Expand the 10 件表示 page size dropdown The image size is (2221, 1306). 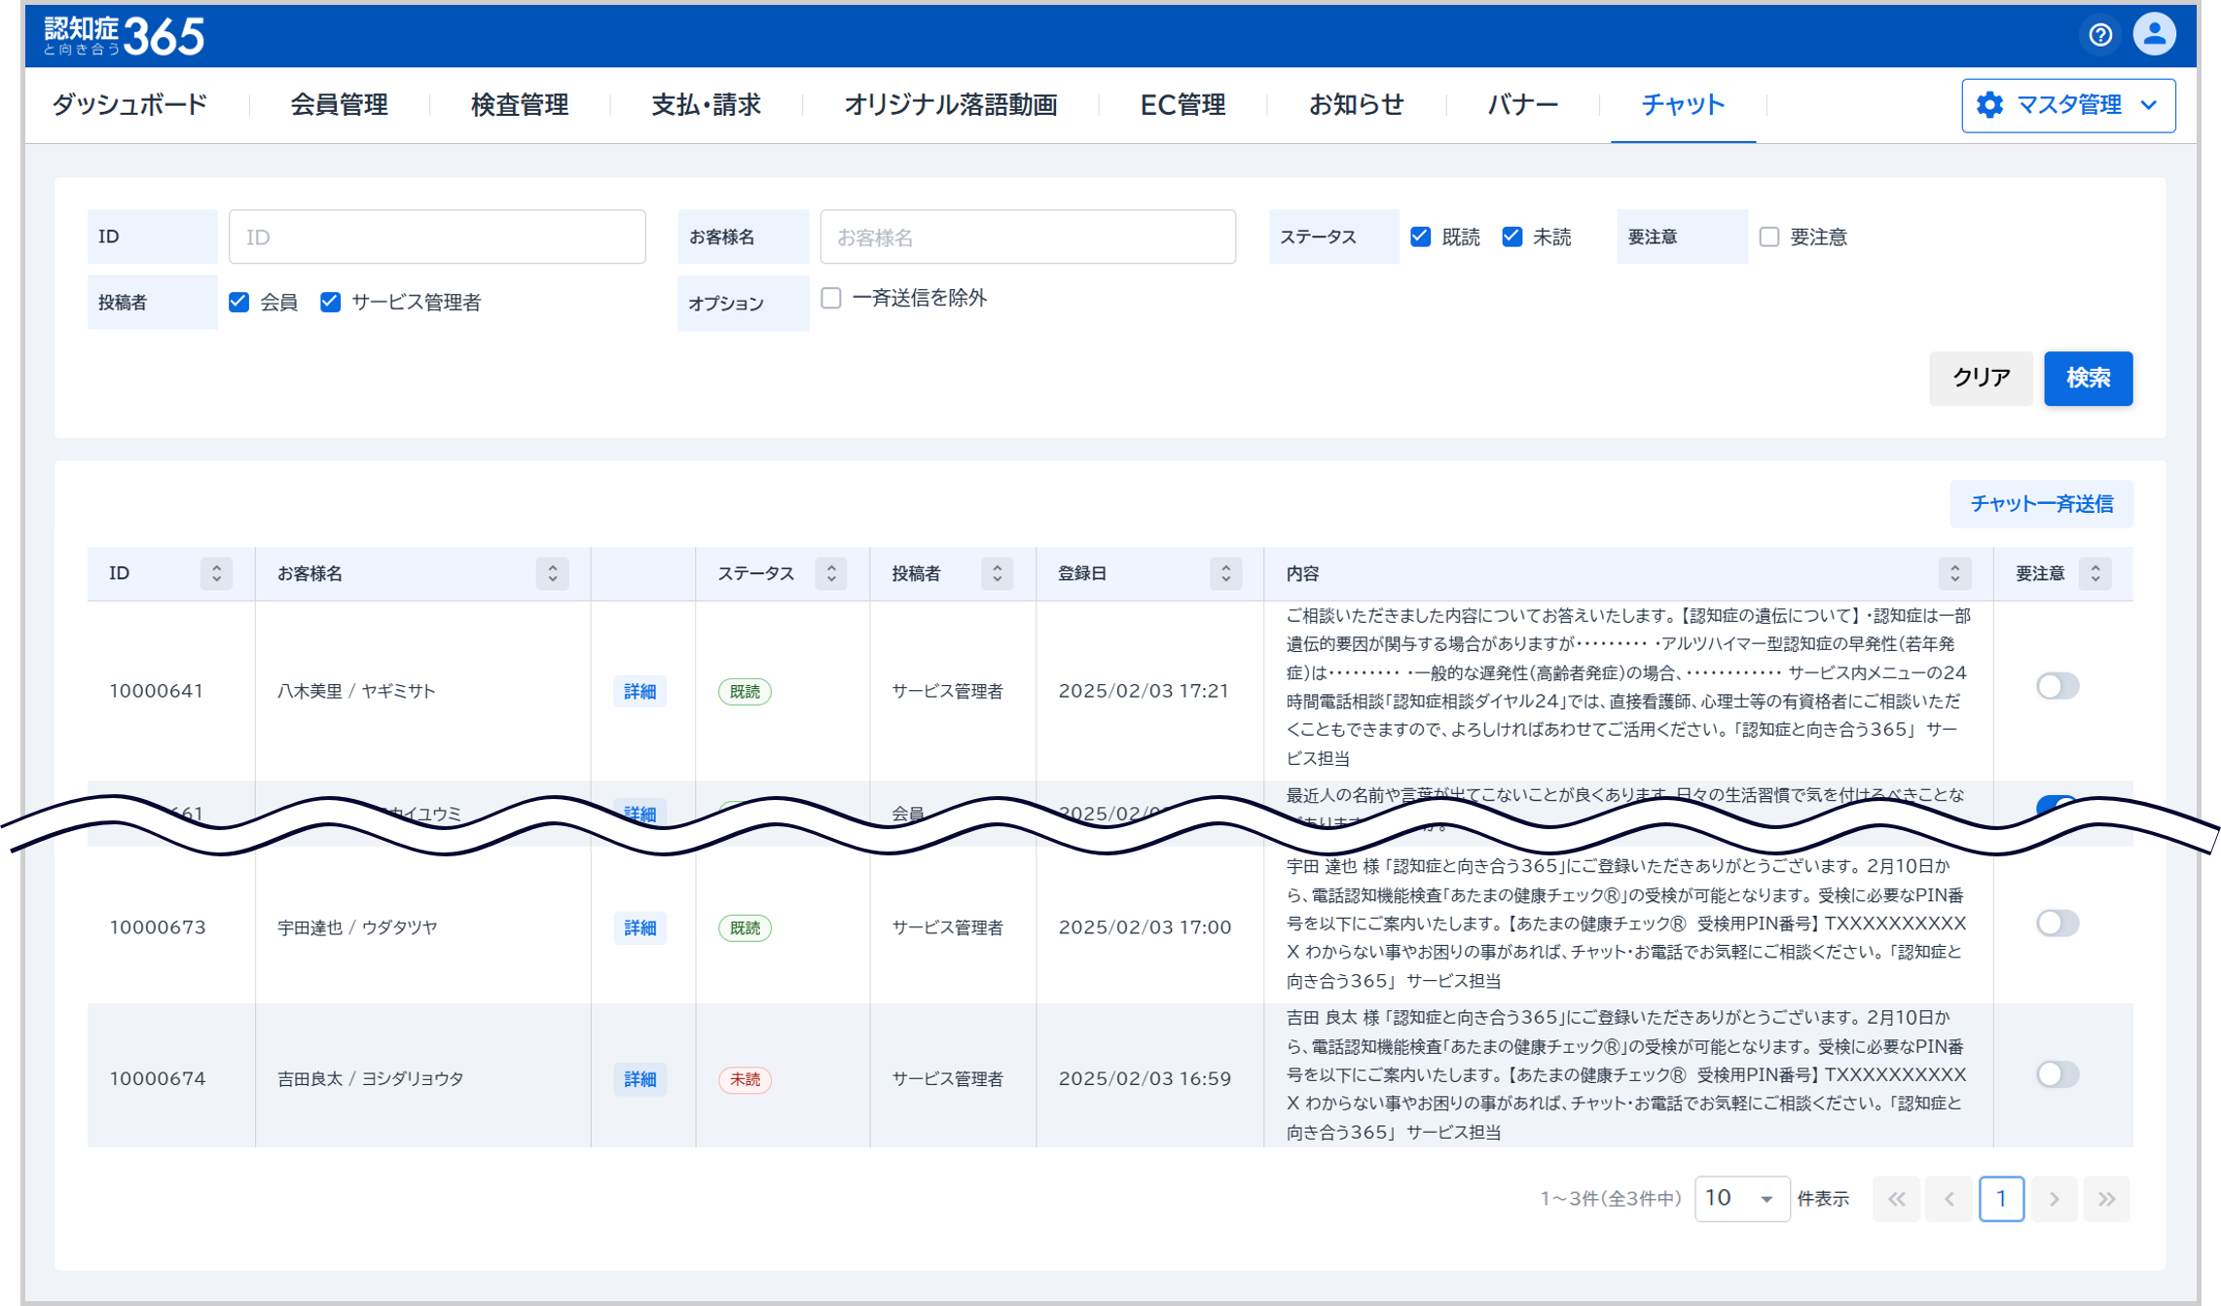[1740, 1199]
